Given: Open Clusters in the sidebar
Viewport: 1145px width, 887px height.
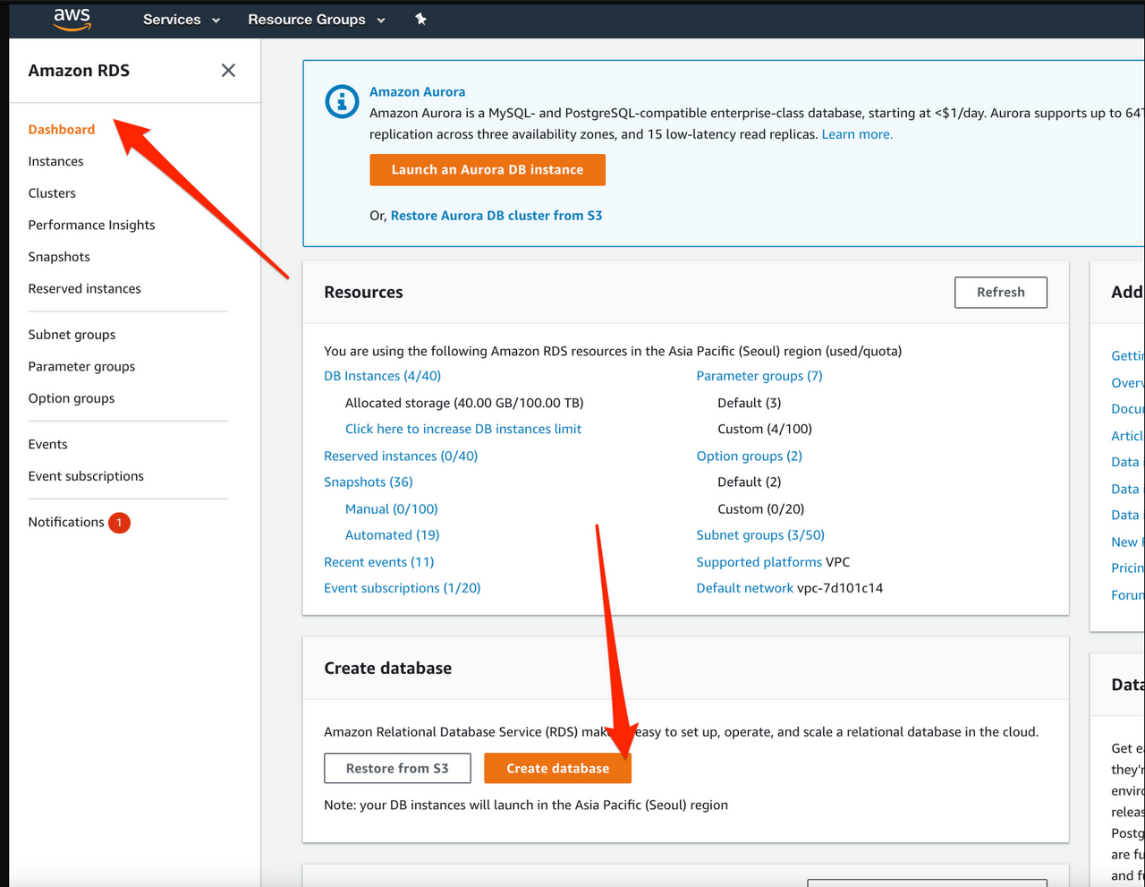Looking at the screenshot, I should click(x=52, y=193).
